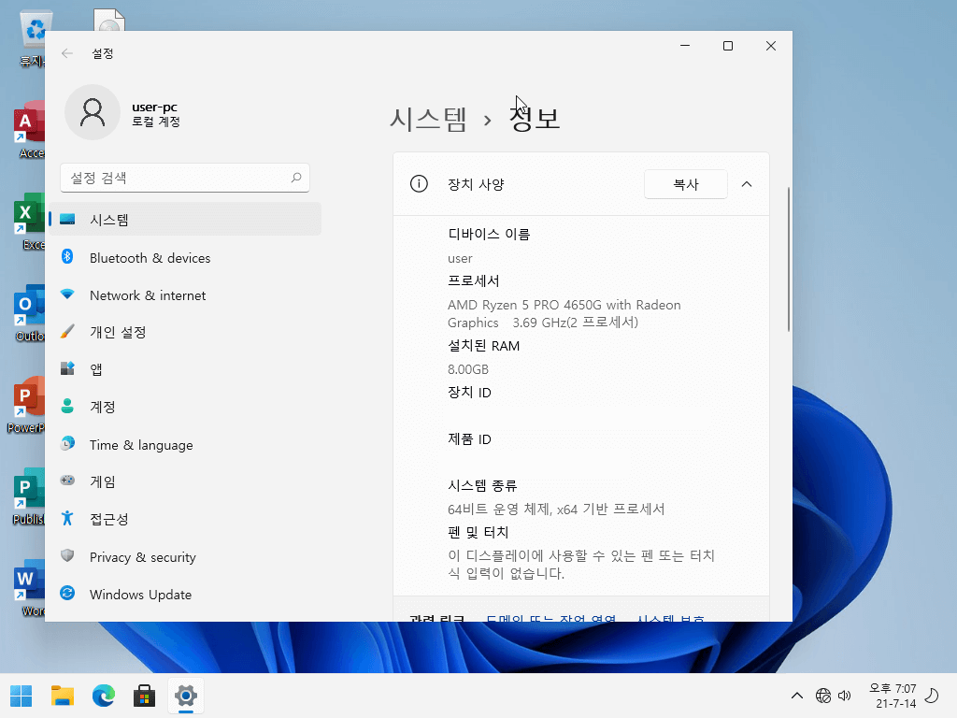Image resolution: width=957 pixels, height=718 pixels.
Task: Select the Recycle Bin desktop icon
Action: (33, 37)
